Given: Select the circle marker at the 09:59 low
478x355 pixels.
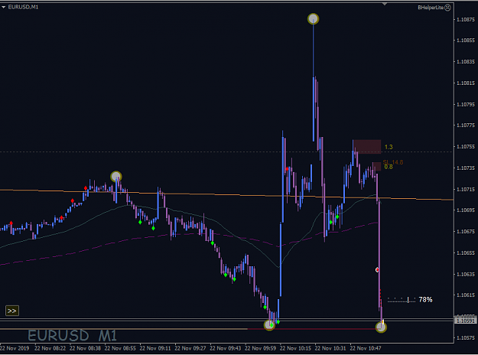Looking at the screenshot, I should pos(269,325).
